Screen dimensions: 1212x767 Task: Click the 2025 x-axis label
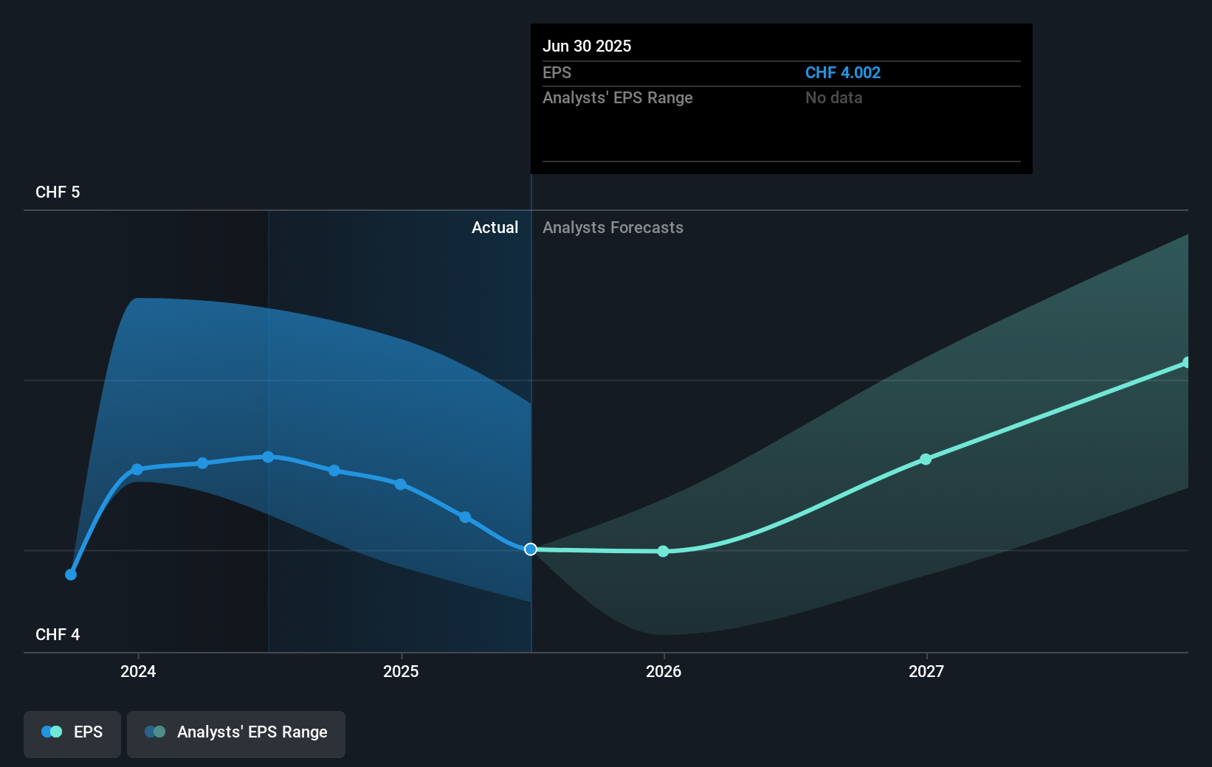coord(401,671)
